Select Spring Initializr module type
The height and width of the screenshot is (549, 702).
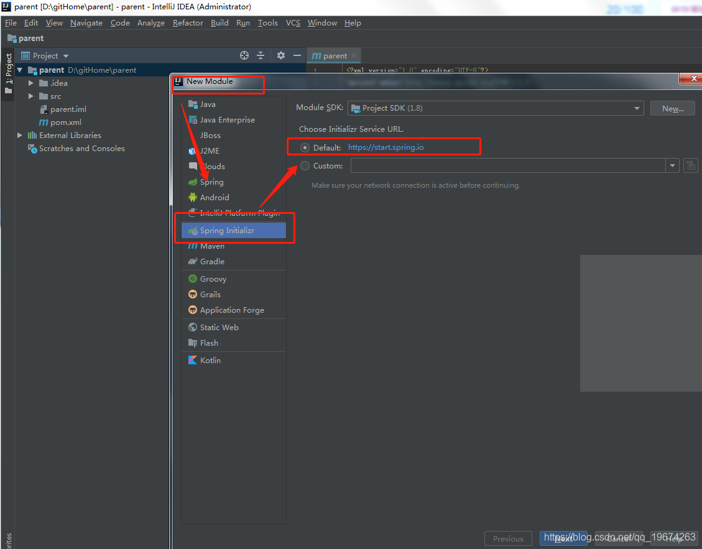pyautogui.click(x=233, y=231)
